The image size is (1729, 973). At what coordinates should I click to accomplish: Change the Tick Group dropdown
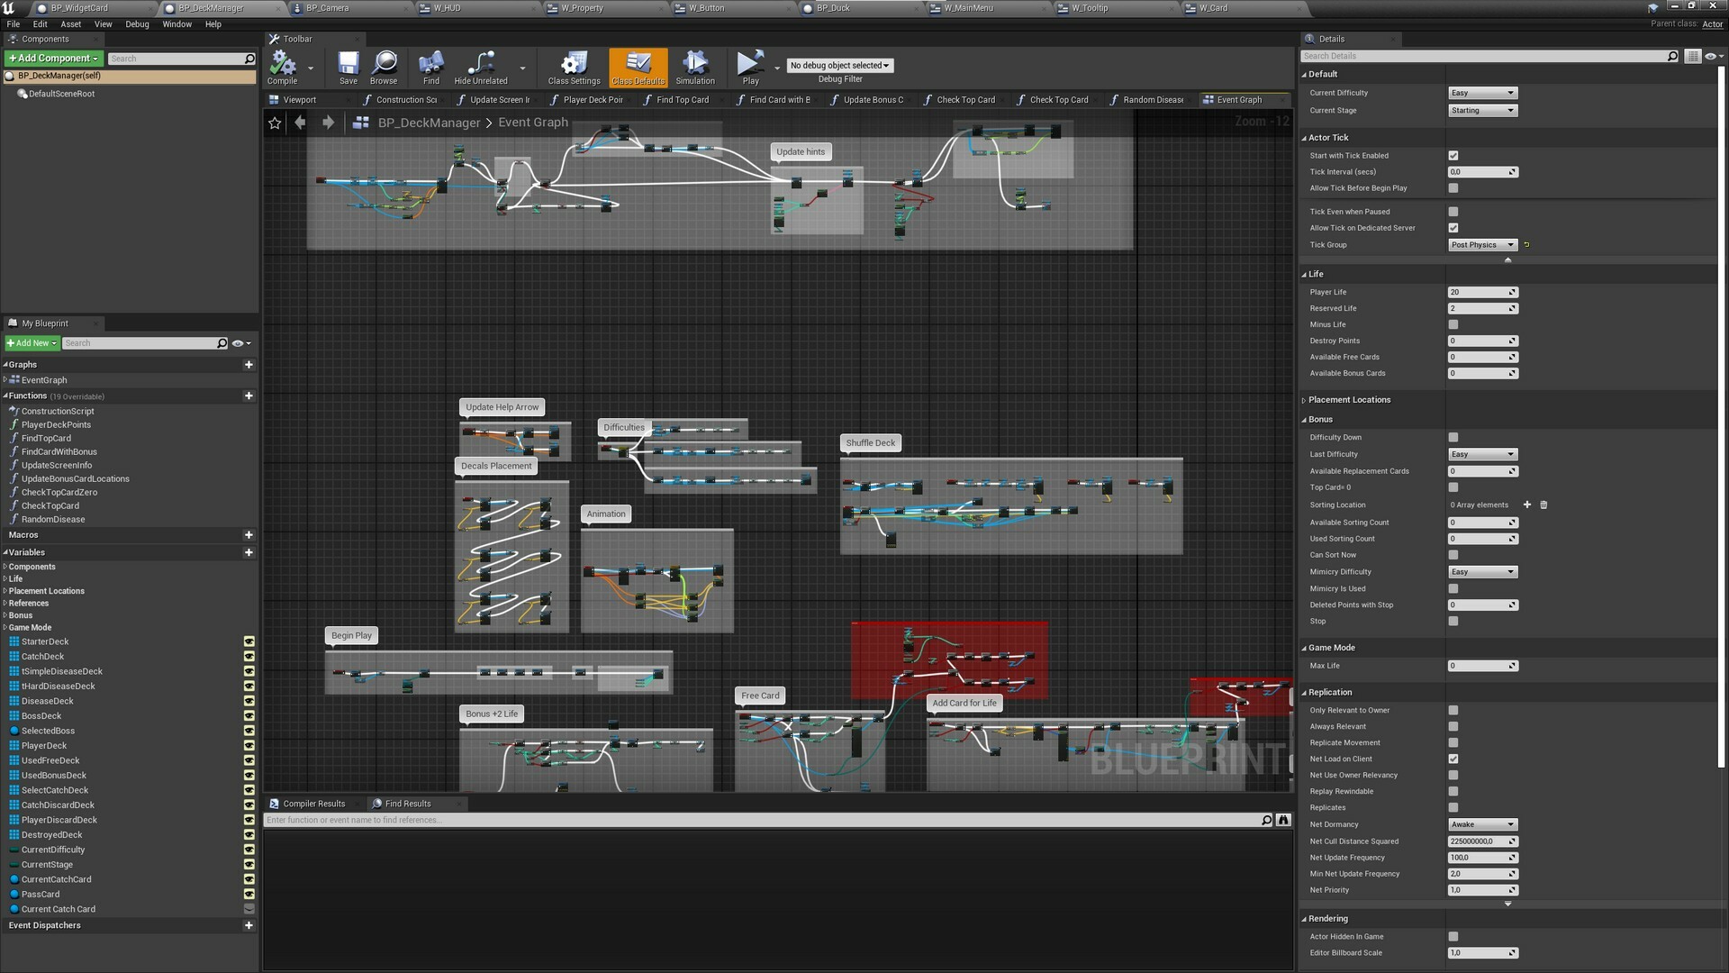tap(1482, 244)
